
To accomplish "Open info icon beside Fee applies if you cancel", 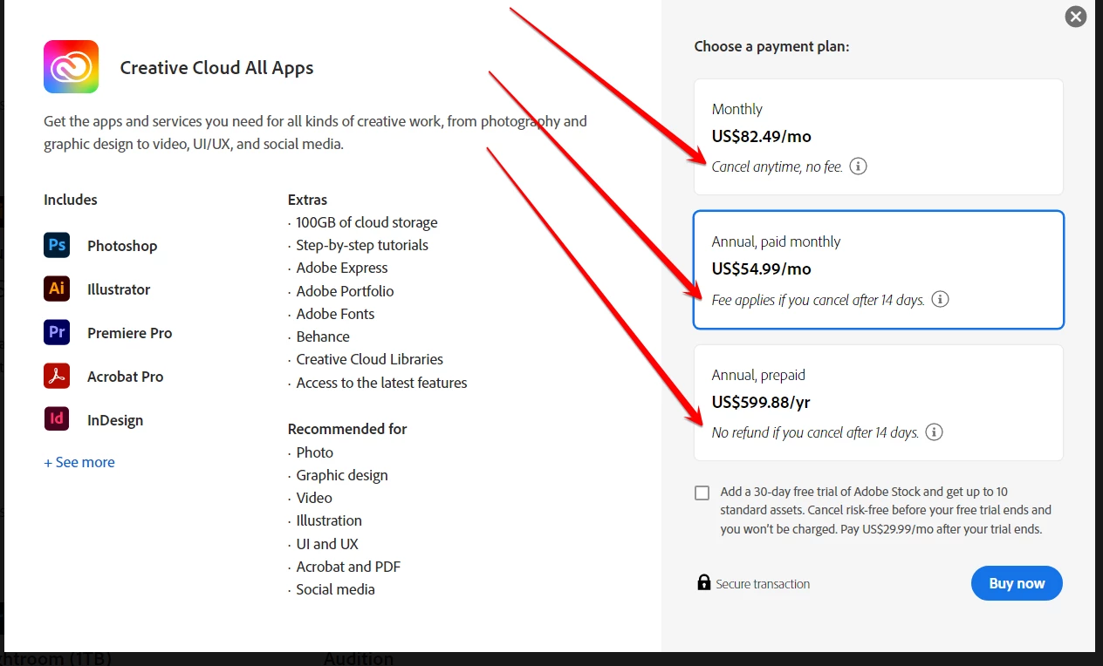I will coord(940,299).
